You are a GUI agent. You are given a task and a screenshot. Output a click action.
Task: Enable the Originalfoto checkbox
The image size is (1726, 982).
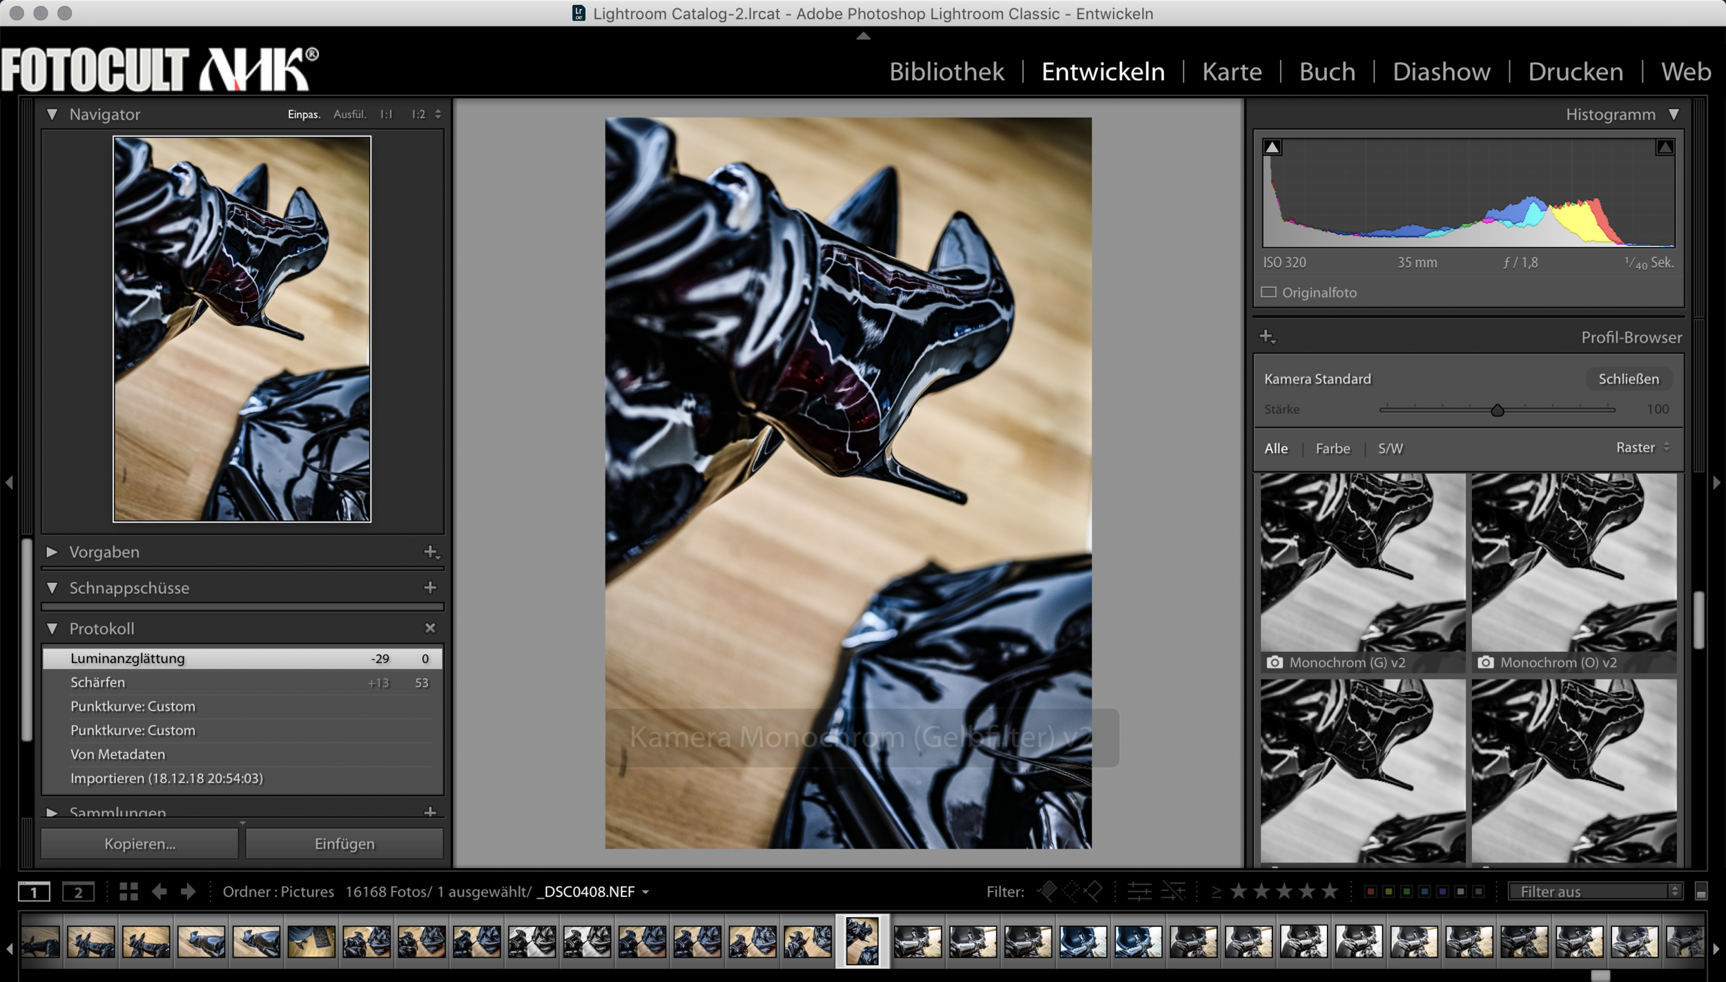(x=1268, y=292)
